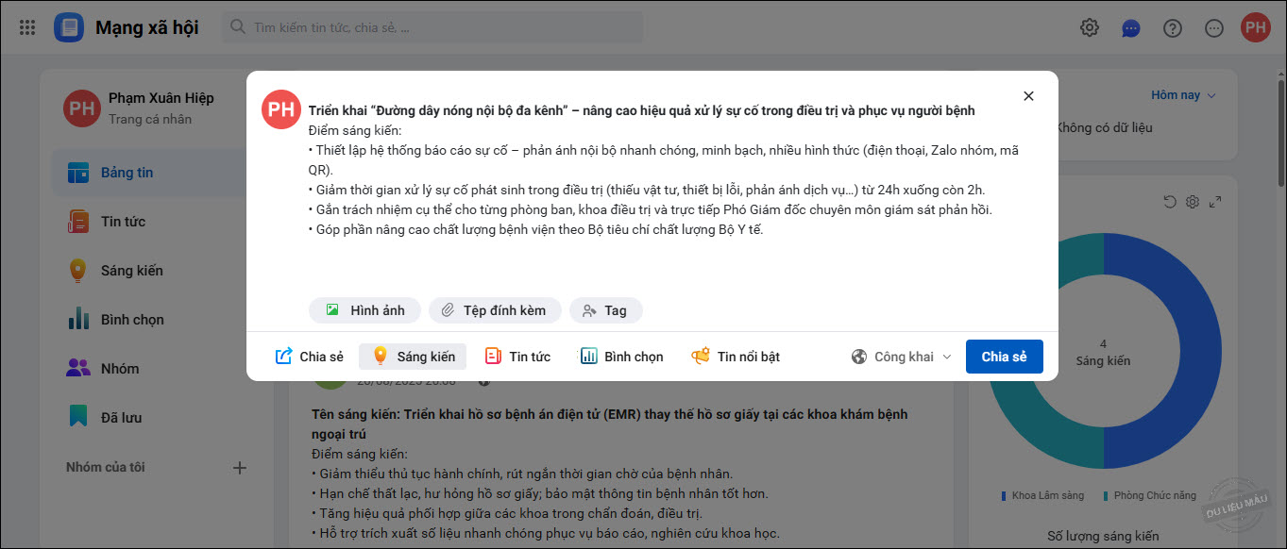Select the Bình chọn post type tab
Screen dimensions: 1287x549
pyautogui.click(x=621, y=357)
